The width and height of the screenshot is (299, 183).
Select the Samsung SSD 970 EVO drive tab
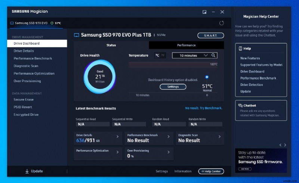tap(36, 23)
